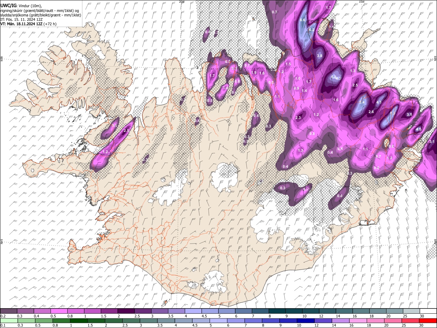437x328 pixels.
Task: Click the 0.1 label in the rain legend
Action: pyautogui.click(x=3, y=326)
